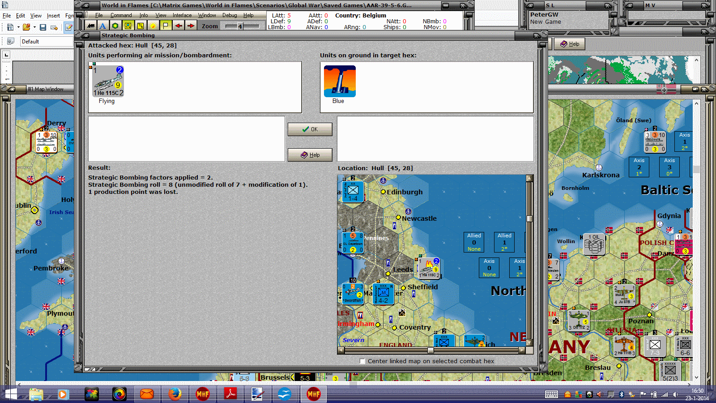Open the Interface menu

tap(182, 15)
